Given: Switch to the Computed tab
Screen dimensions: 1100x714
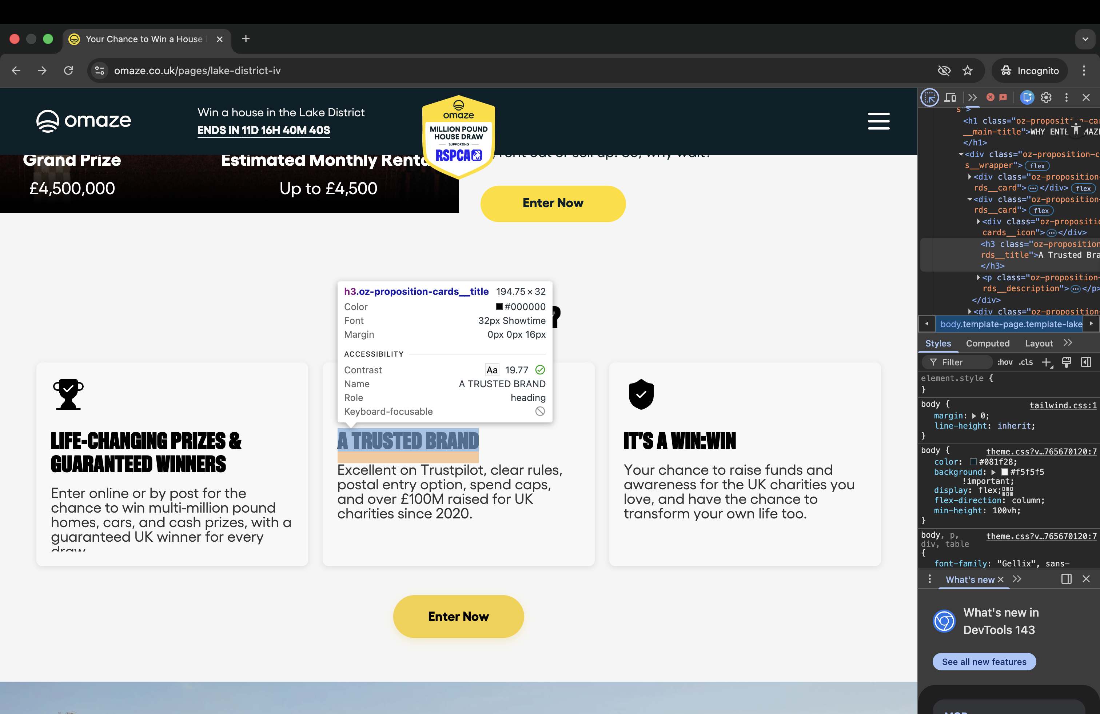Looking at the screenshot, I should [988, 344].
